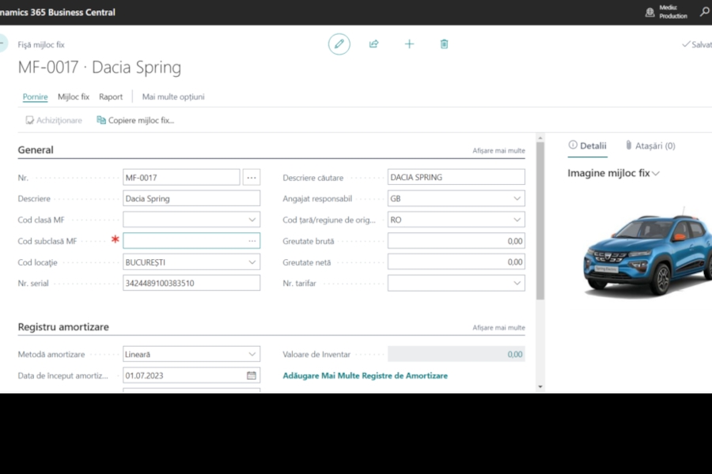Screen dimensions: 712x474
Task: Open the Cod clasă MF dropdown
Action: click(252, 220)
